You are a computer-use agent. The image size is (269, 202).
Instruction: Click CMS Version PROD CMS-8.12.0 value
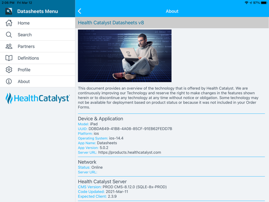pyautogui.click(x=134, y=187)
